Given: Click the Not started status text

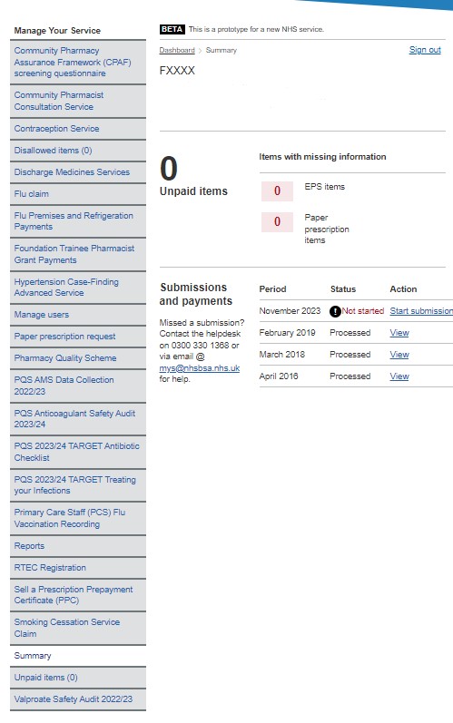Looking at the screenshot, I should [362, 311].
